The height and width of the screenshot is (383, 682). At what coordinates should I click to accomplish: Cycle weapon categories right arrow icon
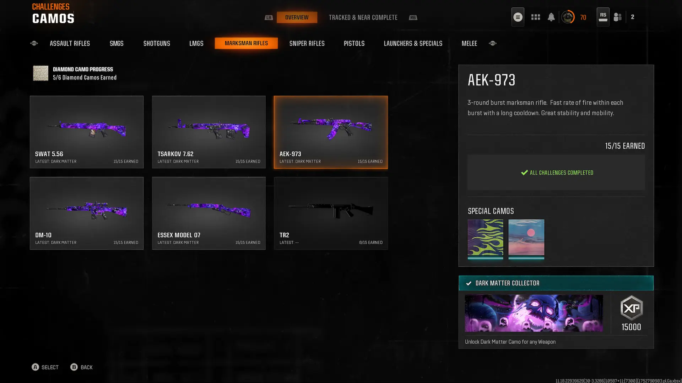[492, 43]
